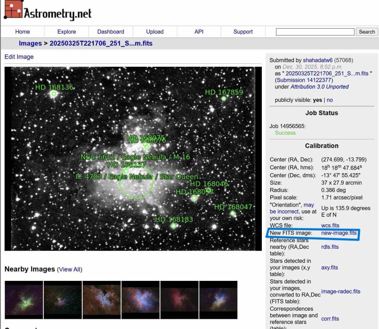Open the Home navigation tab
This screenshot has width=379, height=329.
pos(22,32)
